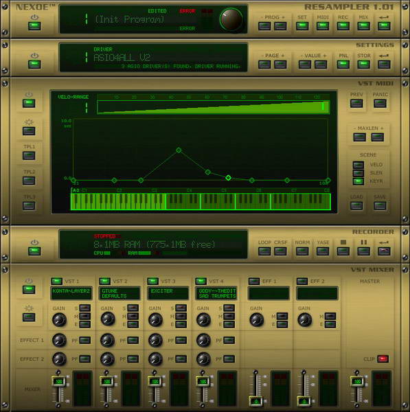Click the ASIO4ALL V2 driver display

tap(153, 57)
